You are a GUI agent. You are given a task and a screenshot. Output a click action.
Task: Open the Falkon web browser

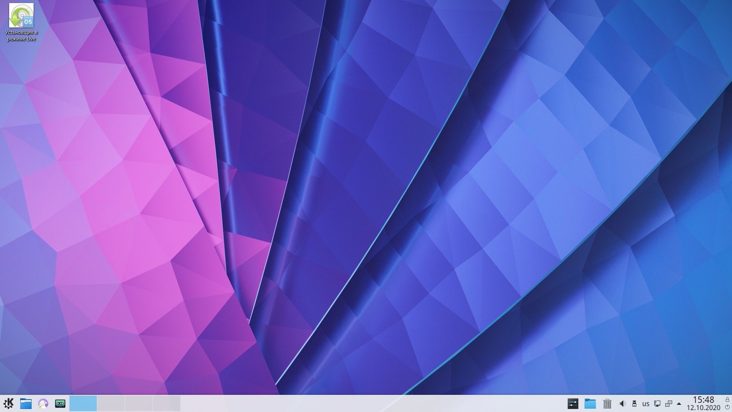[43, 403]
